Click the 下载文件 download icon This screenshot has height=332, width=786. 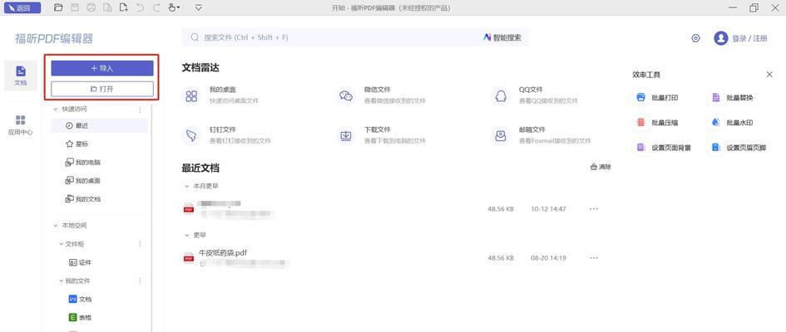pos(346,136)
